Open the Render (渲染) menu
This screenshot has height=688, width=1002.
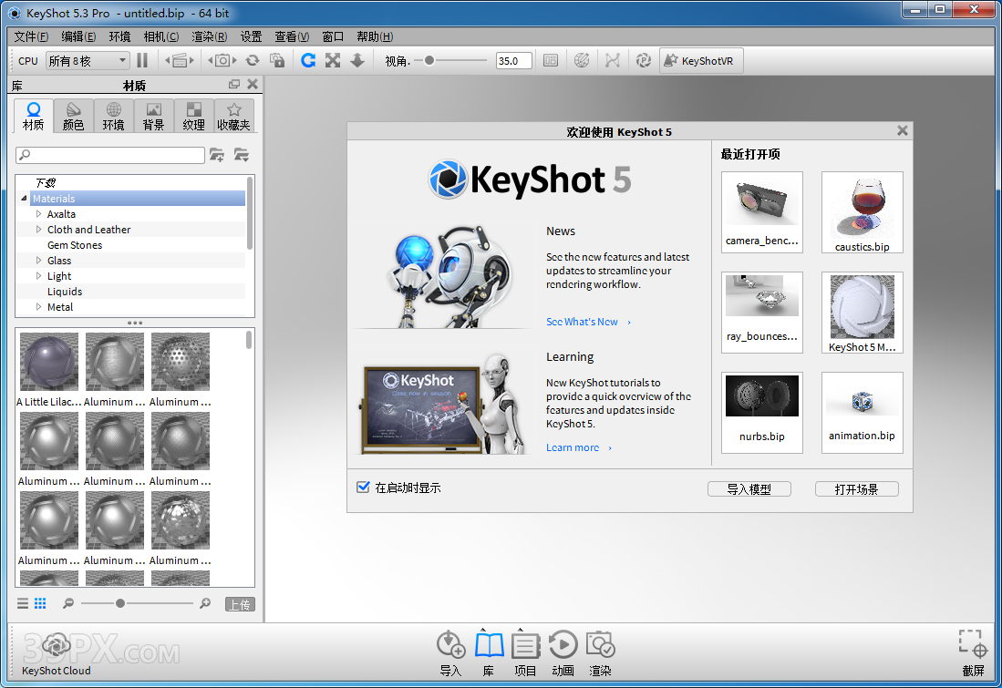tap(209, 36)
